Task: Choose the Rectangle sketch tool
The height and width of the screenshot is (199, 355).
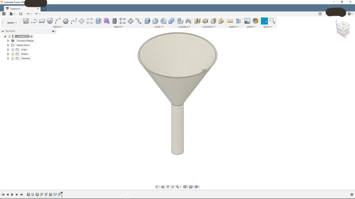Action: 42,21
